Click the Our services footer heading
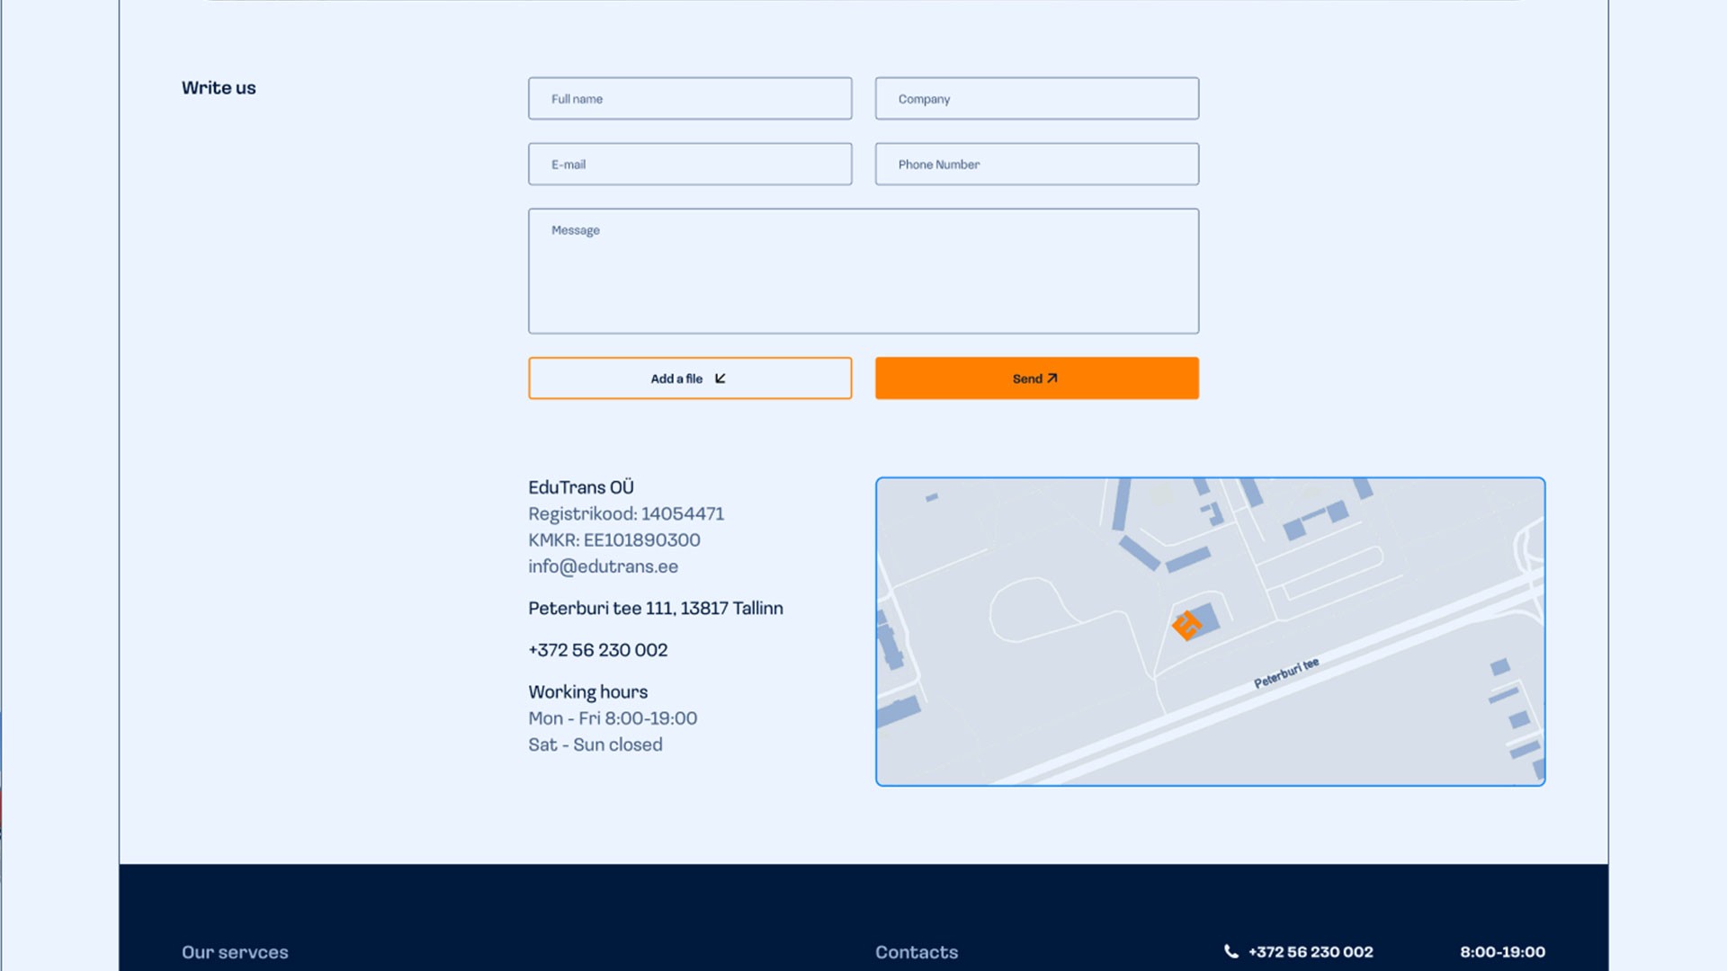1727x971 pixels. (235, 952)
